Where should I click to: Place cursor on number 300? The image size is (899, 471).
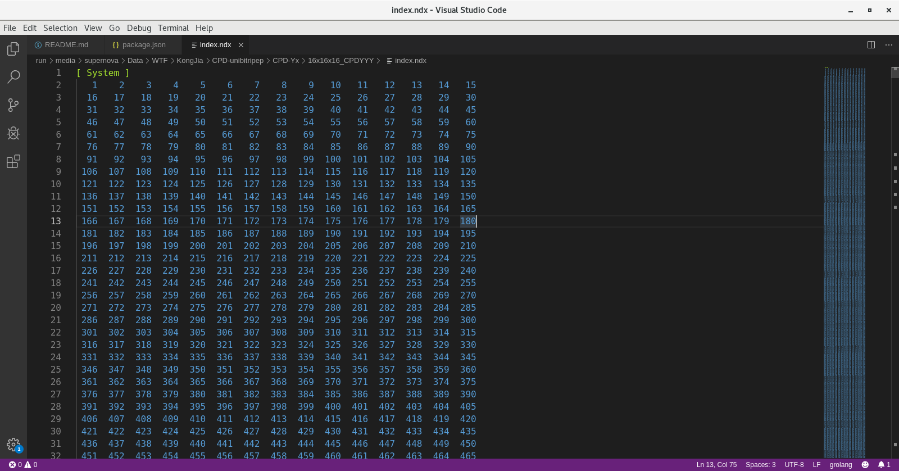coord(468,320)
